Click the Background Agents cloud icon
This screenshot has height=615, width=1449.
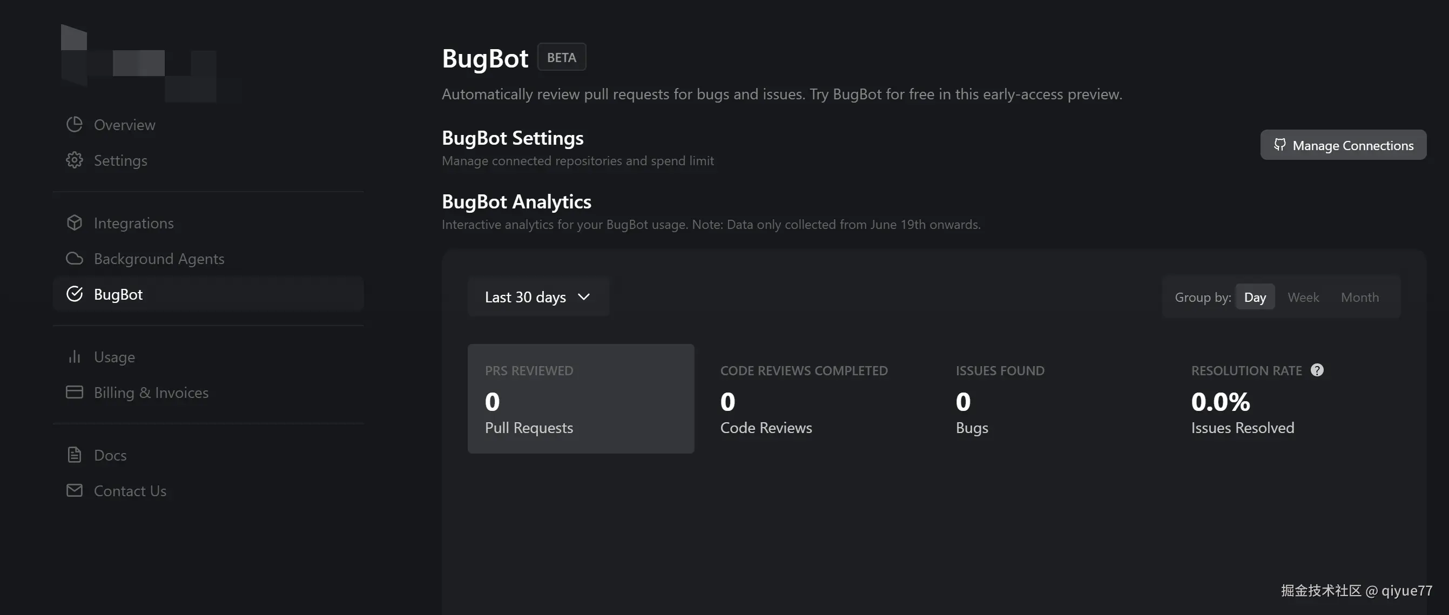click(74, 259)
